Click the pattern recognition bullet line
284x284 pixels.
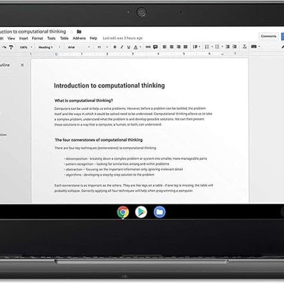[x=116, y=164]
